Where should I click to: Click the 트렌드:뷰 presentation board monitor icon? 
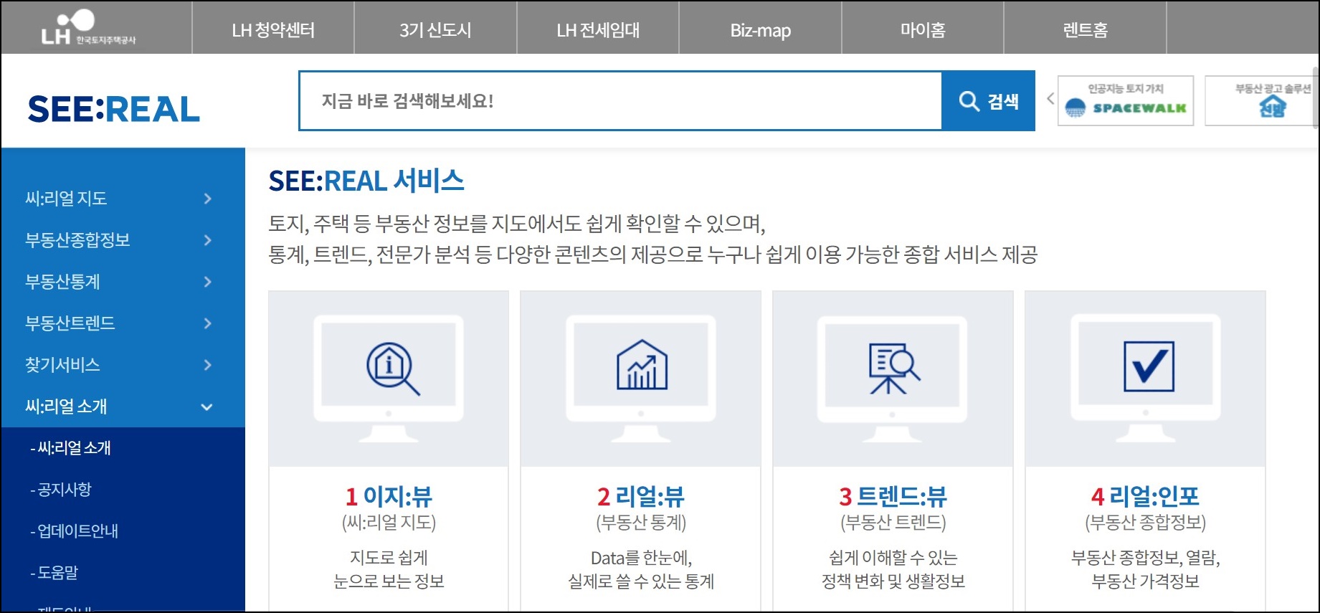(893, 379)
